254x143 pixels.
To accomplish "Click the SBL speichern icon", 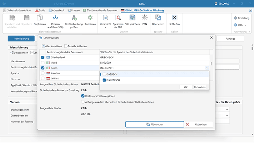I will point(132,18).
